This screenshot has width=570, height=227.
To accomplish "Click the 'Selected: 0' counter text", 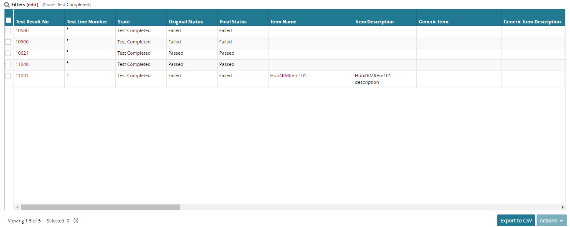I will point(58,221).
